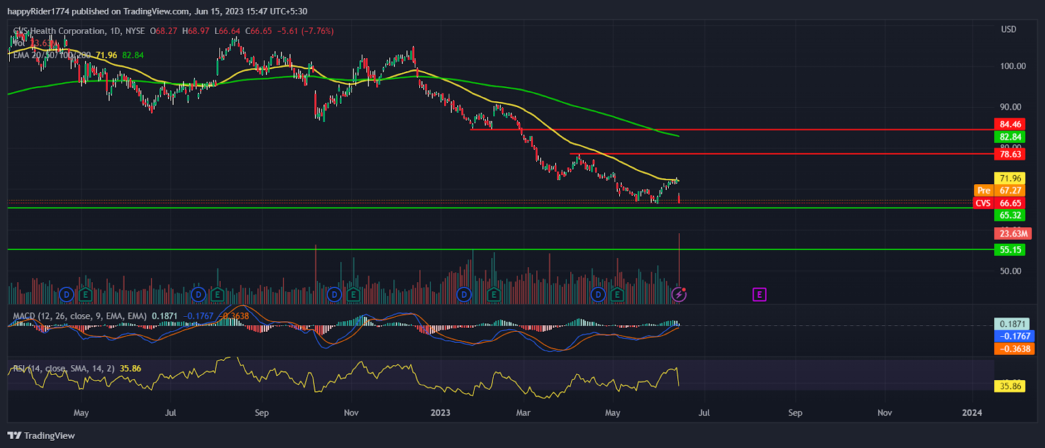Click the orange Pre 67.27 price label
The height and width of the screenshot is (448, 1045).
click(x=1001, y=191)
